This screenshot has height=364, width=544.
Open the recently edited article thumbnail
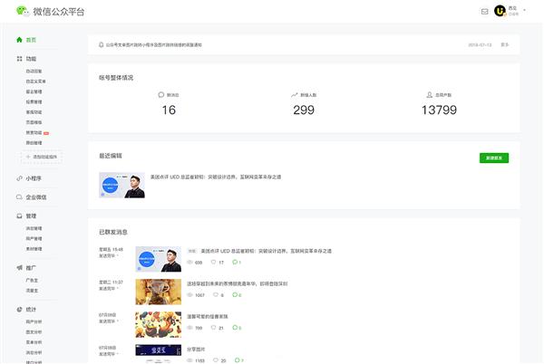pyautogui.click(x=121, y=185)
